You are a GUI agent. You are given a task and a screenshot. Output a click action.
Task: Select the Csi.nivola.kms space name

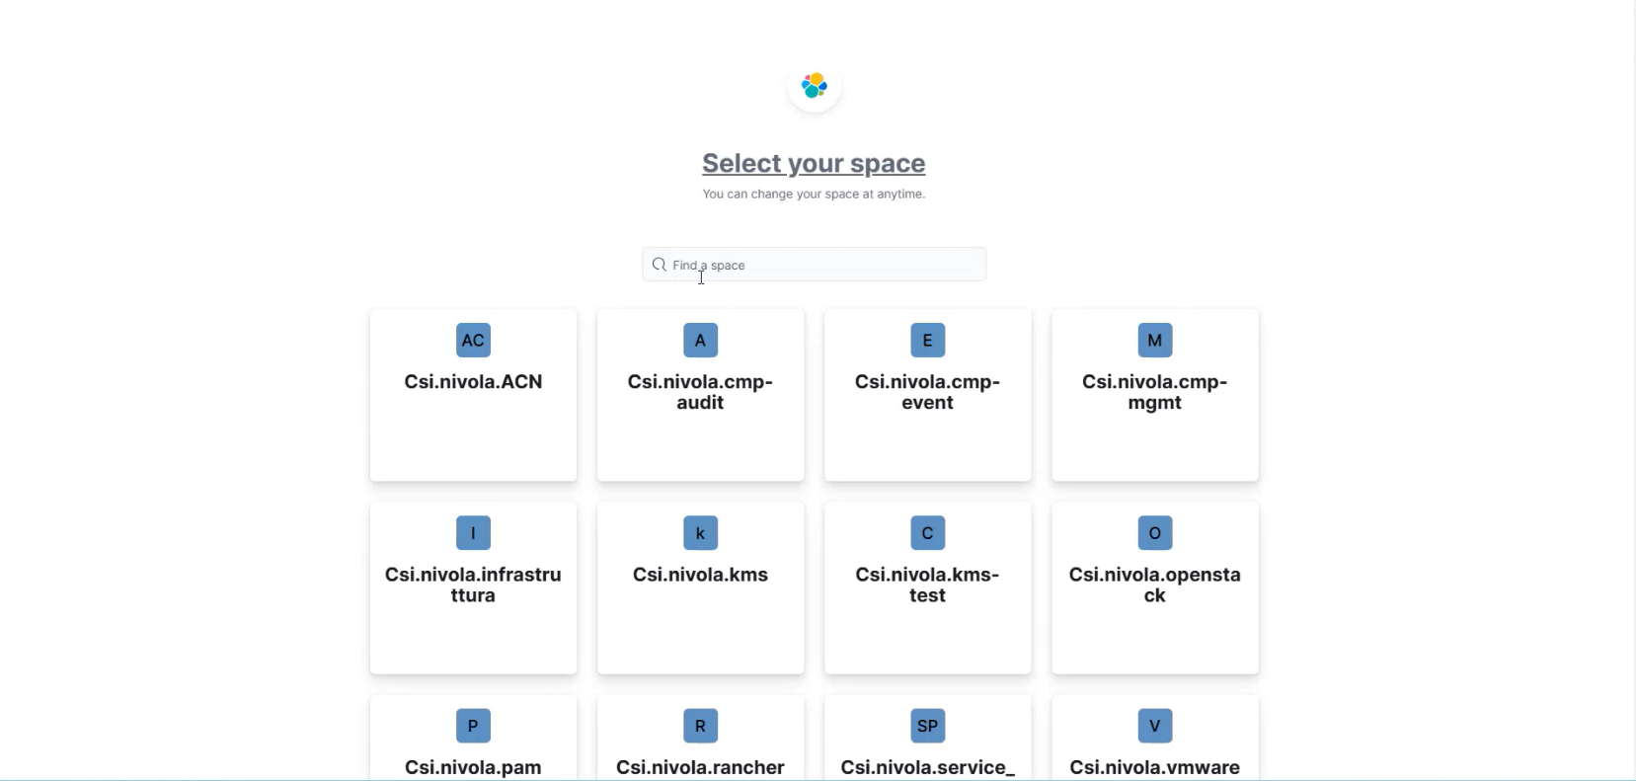pyautogui.click(x=700, y=575)
